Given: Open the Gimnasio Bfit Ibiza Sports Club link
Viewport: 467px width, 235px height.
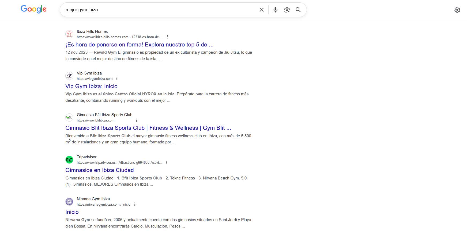Looking at the screenshot, I should click(148, 128).
